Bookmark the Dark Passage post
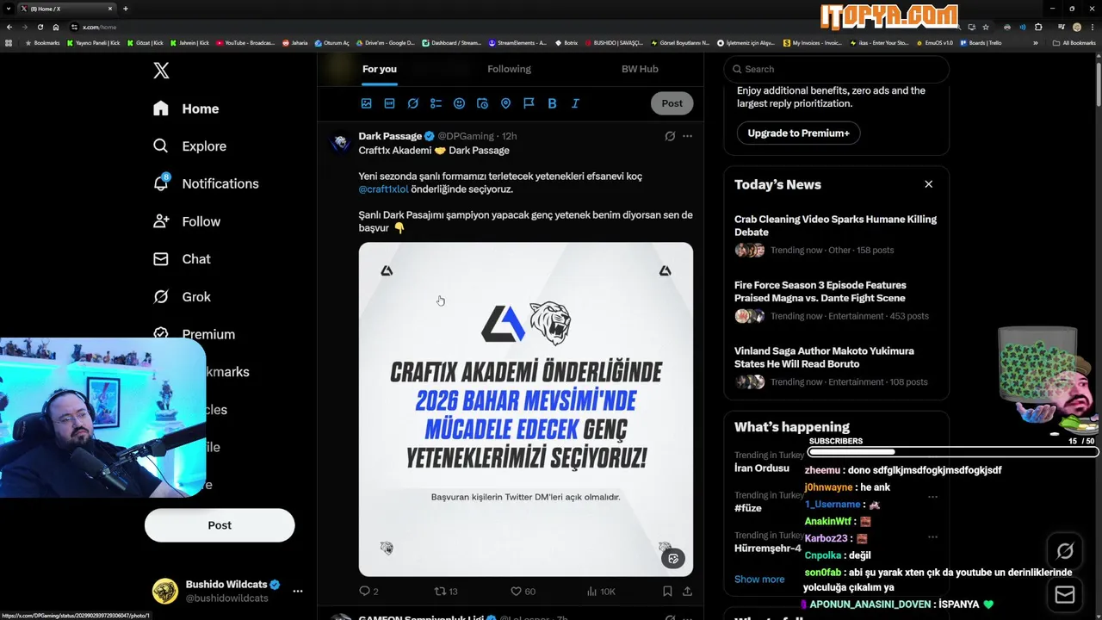 point(667,592)
